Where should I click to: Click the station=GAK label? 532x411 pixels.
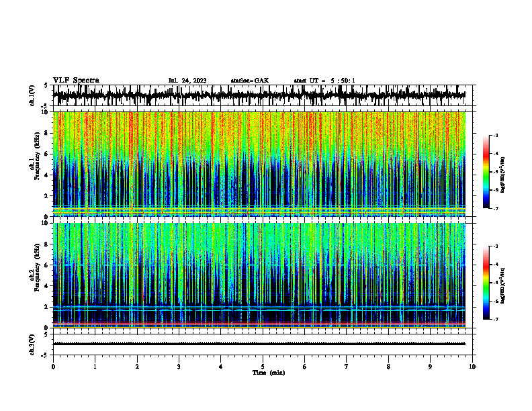click(250, 81)
